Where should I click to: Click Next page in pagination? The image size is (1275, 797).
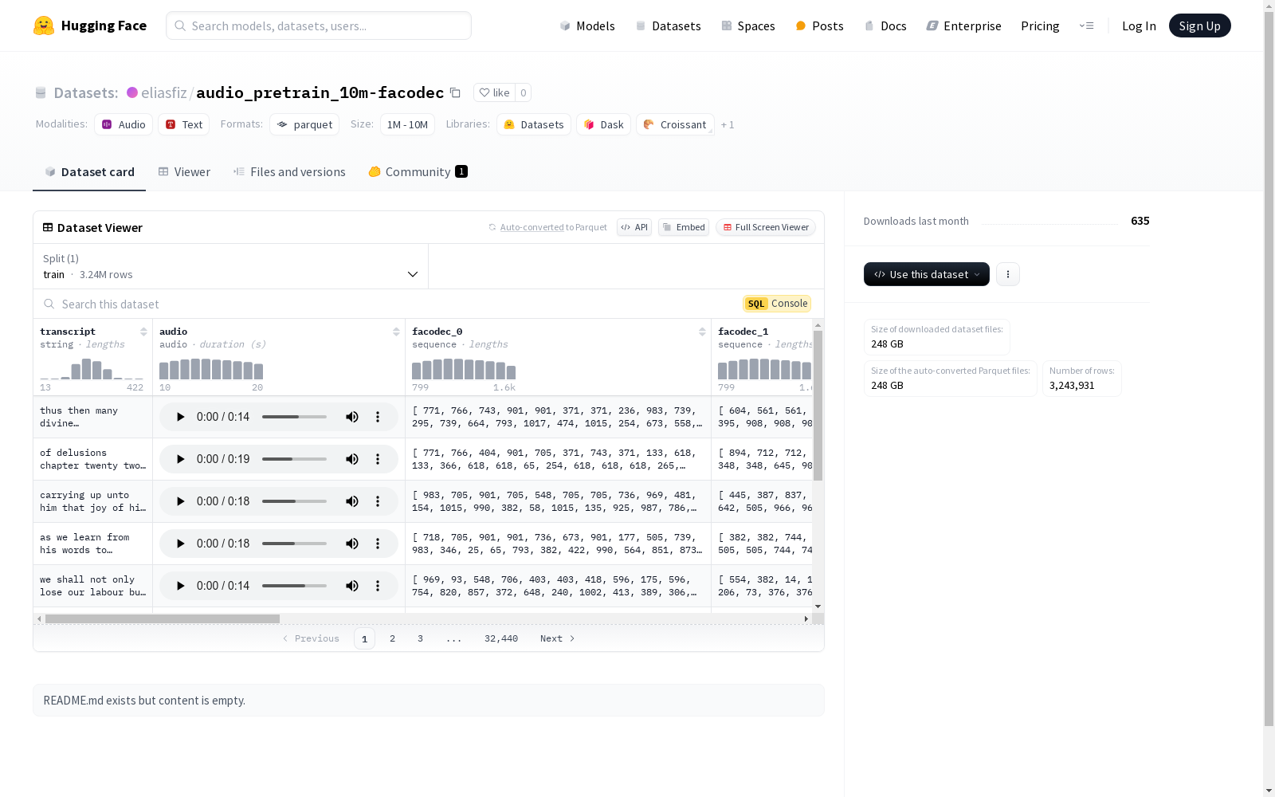tap(557, 638)
